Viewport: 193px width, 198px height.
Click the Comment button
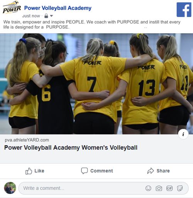(97, 171)
